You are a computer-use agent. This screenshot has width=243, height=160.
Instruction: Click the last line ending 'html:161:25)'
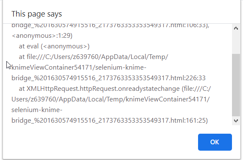109,121
